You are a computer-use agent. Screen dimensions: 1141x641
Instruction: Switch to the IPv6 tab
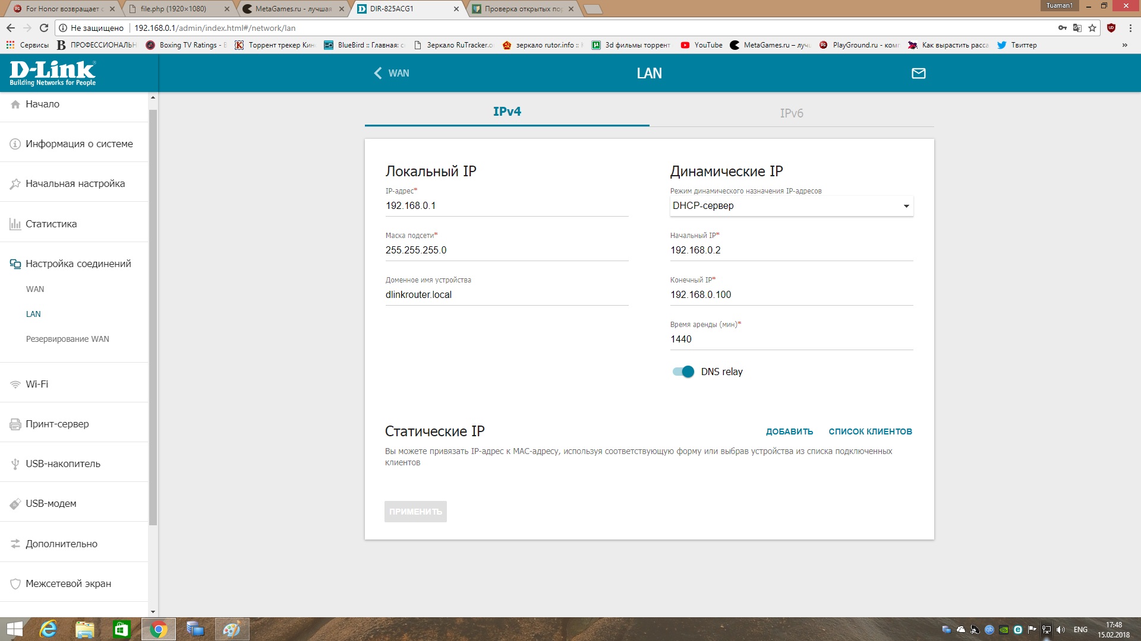[x=791, y=113]
